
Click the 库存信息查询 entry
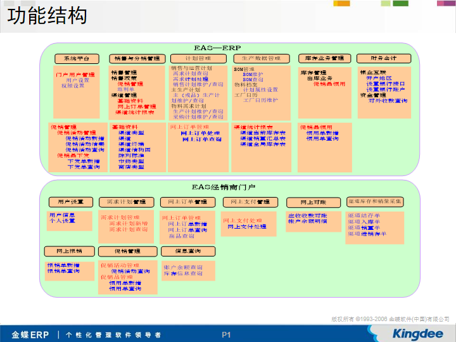183,274
